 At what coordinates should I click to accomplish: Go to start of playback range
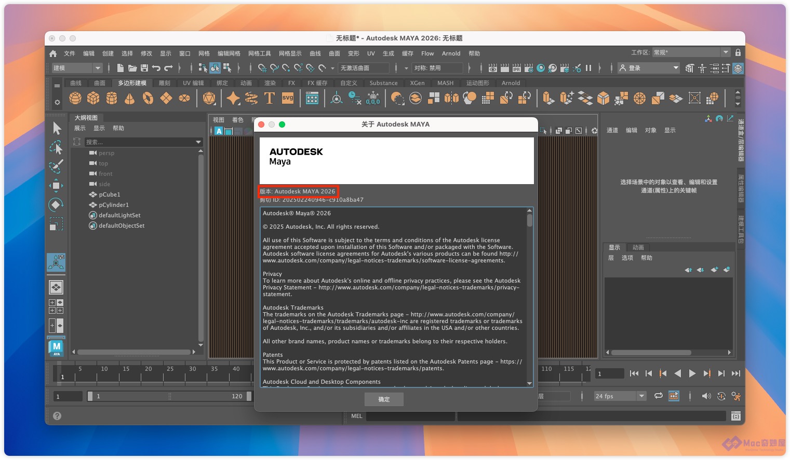coord(634,373)
